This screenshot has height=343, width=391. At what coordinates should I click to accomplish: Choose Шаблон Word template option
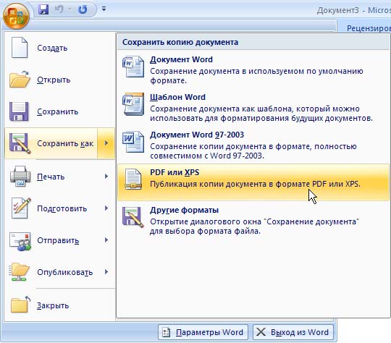253,107
